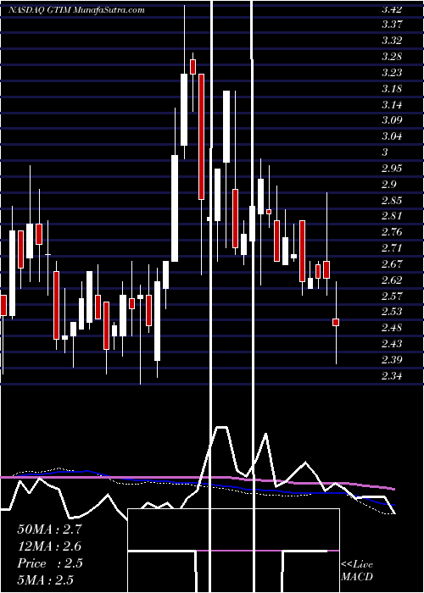Click the NASDAQ GTIM MunafaSutra.com title text
Image resolution: width=424 pixels, height=593 pixels.
point(76,10)
